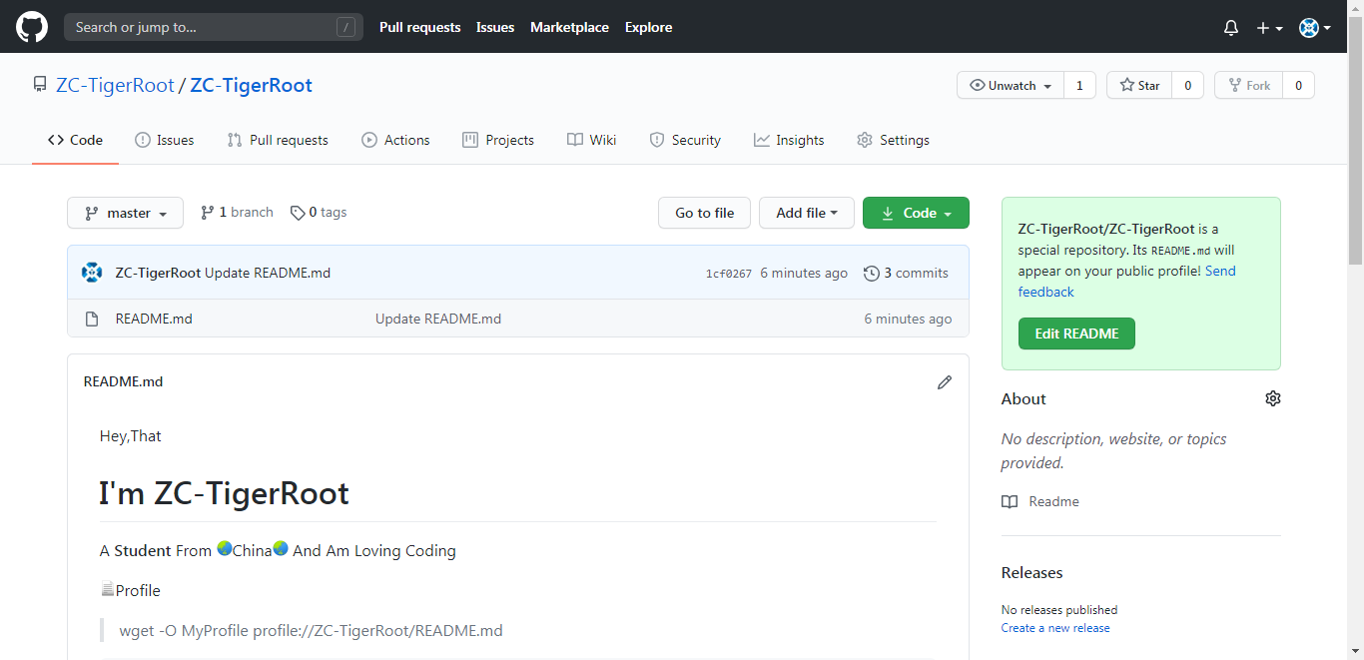Image resolution: width=1364 pixels, height=660 pixels.
Task: Click the slash shortcut icon in search
Action: click(345, 27)
